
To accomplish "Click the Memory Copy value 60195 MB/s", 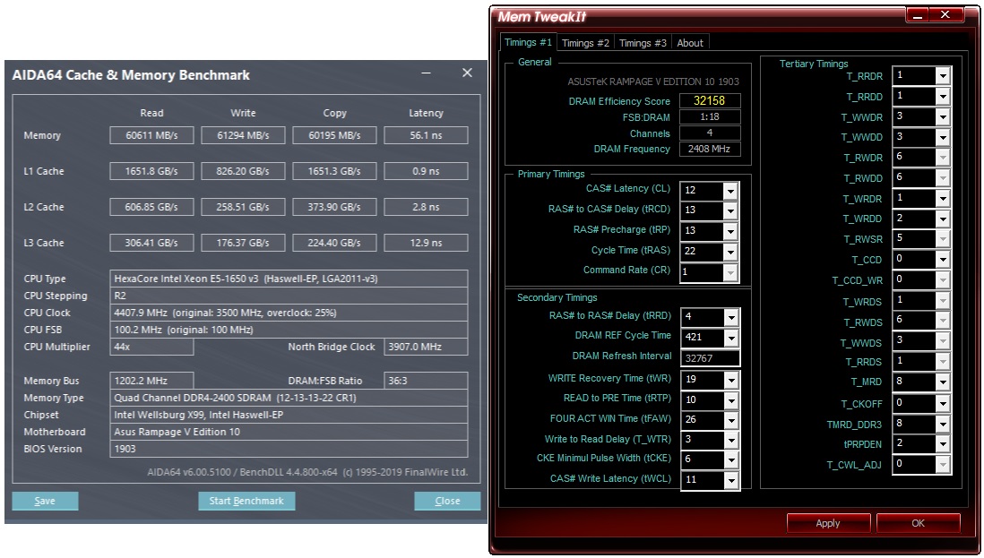I will coord(334,135).
